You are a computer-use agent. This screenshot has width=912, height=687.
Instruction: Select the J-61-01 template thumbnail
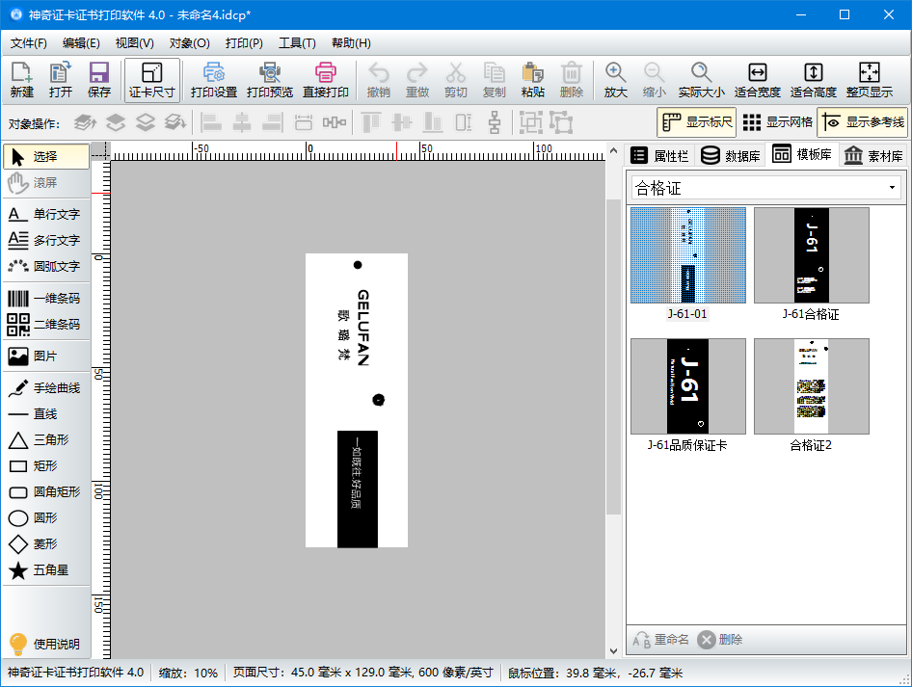pyautogui.click(x=688, y=255)
